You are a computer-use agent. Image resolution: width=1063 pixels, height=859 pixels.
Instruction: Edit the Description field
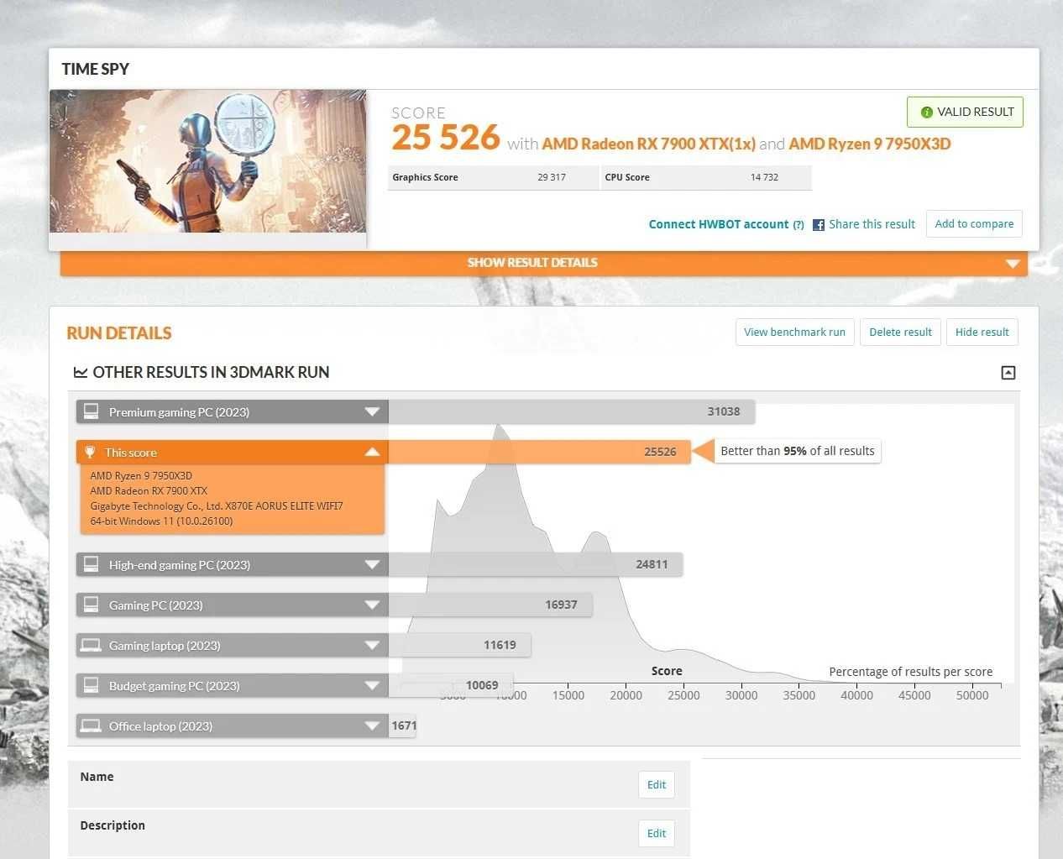[x=657, y=834]
